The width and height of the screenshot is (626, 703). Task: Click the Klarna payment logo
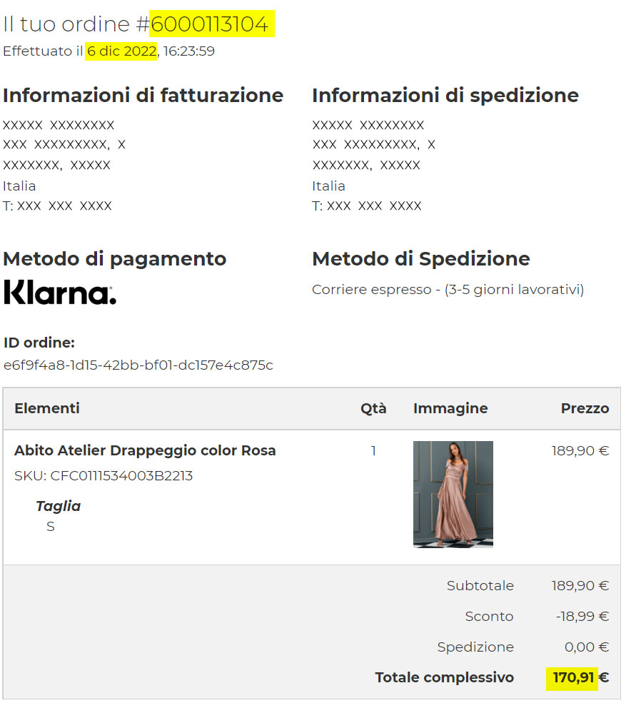60,293
